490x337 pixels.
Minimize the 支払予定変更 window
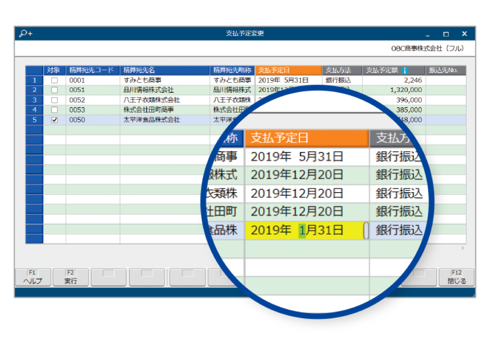[428, 34]
